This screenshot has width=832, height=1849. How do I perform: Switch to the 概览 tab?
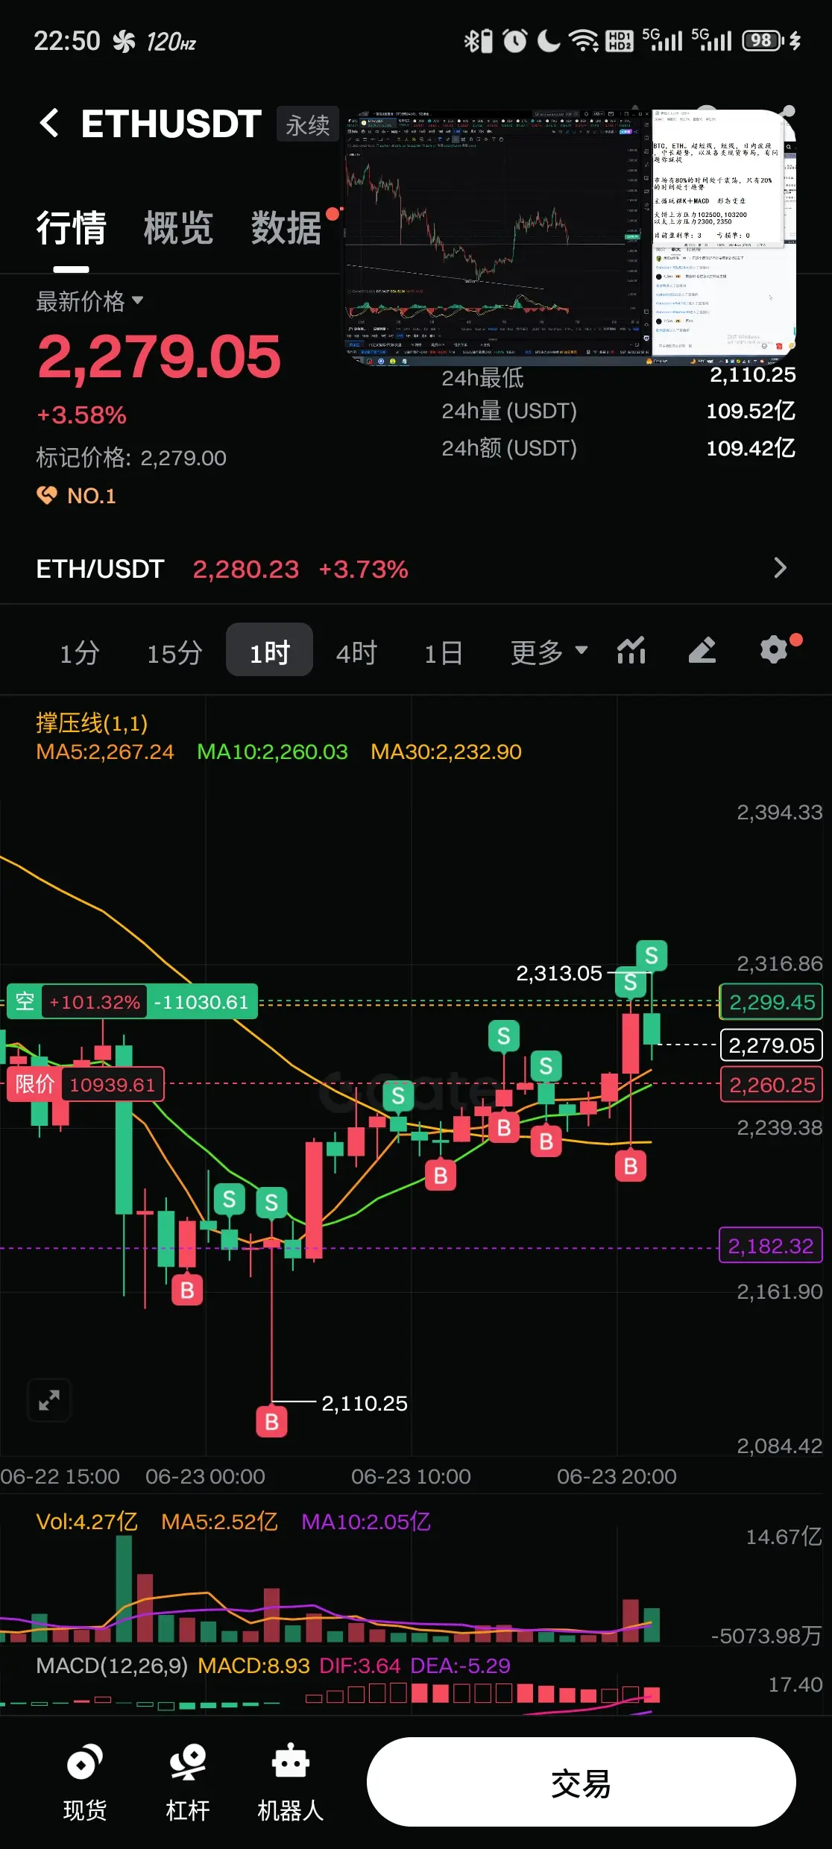178,228
